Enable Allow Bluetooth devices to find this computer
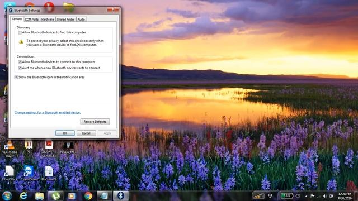The width and height of the screenshot is (358, 201). pos(20,32)
